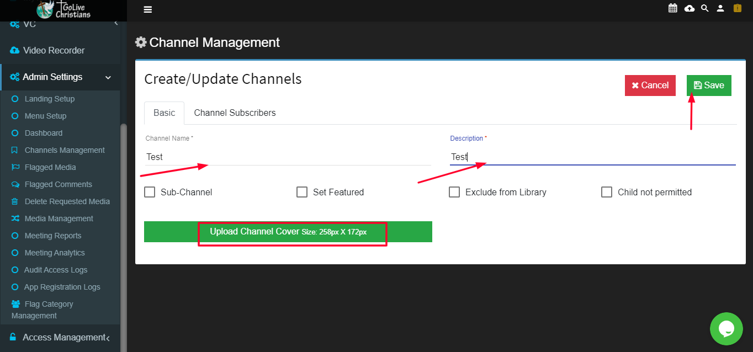Click the Flagged Comments speech icon

pos(15,184)
